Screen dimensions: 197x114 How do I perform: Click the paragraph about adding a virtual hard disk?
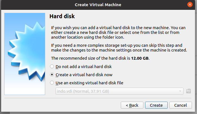point(118,32)
